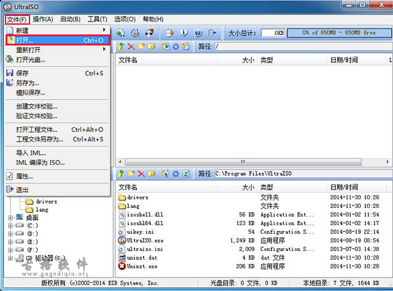Select UltraISO.exe in the local file list
Viewport: 393px width, 291px height.
pos(145,240)
